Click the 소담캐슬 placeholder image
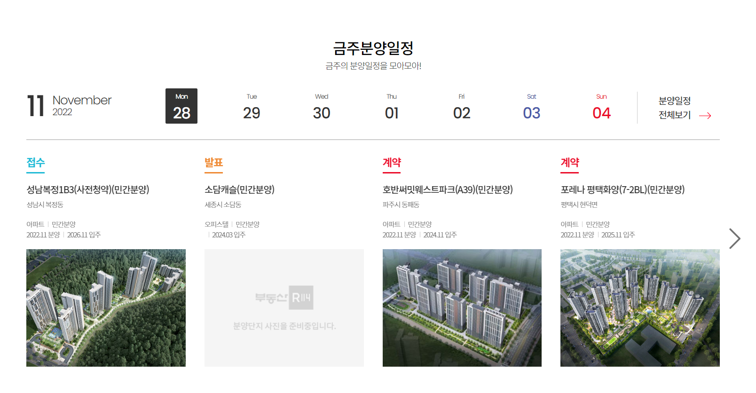This screenshot has width=756, height=393. pos(284,308)
